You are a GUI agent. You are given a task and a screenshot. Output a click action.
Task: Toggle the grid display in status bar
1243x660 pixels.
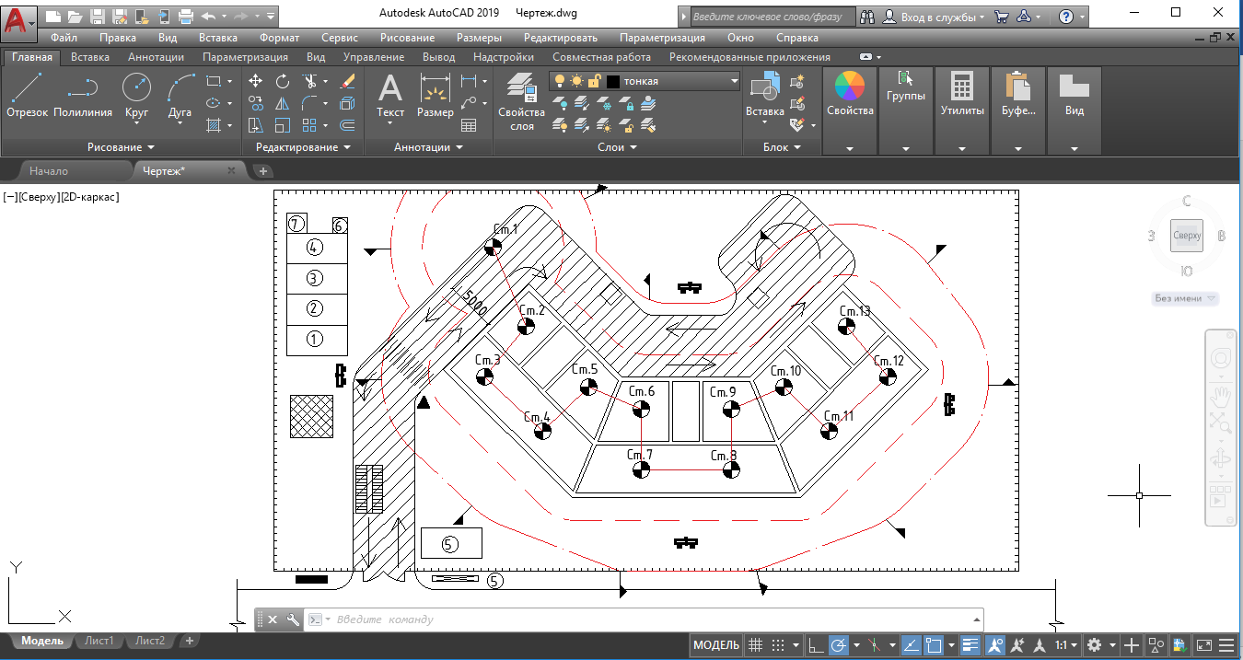(x=756, y=645)
